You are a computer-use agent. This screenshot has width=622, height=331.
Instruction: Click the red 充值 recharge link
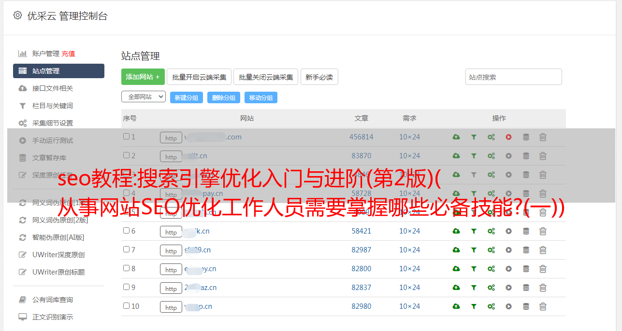[68, 54]
